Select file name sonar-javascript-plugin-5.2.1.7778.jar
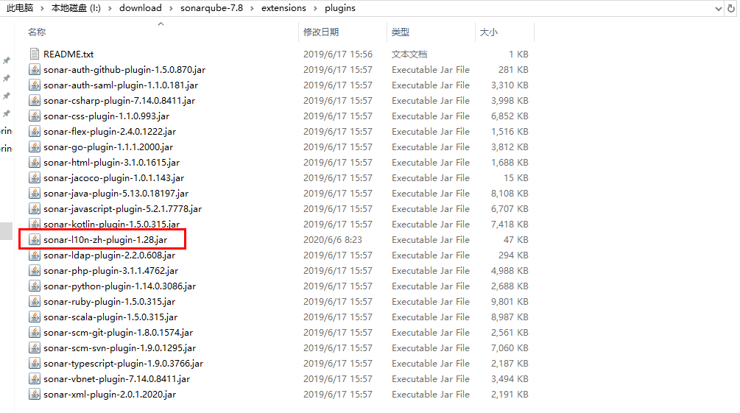This screenshot has width=740, height=413. (x=123, y=208)
